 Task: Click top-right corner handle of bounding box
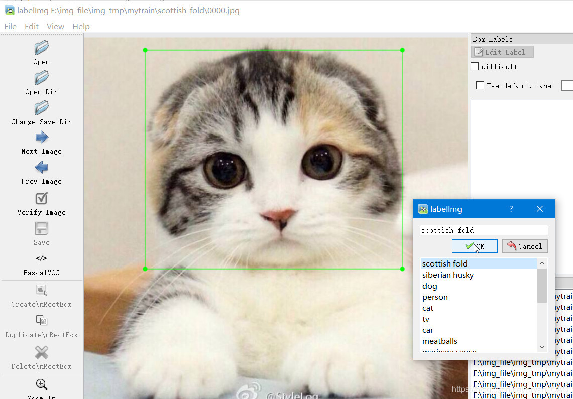[402, 50]
